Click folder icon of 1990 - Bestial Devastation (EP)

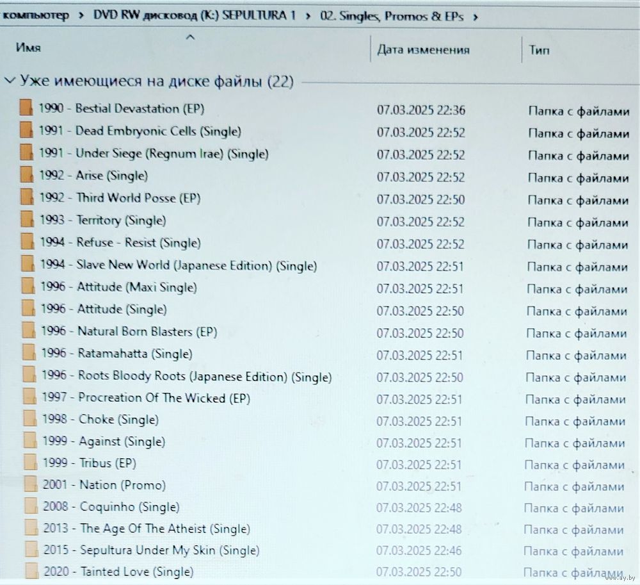[26, 108]
